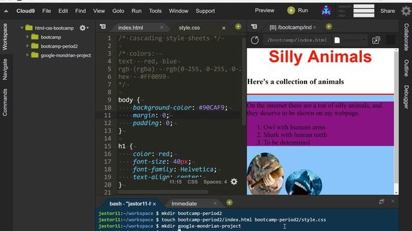
Task: Open the Support menu
Action: (205, 11)
